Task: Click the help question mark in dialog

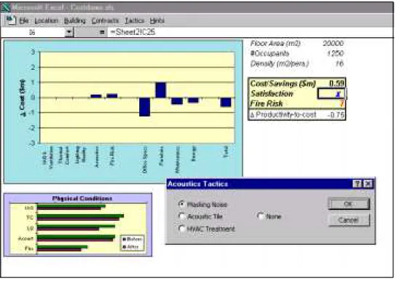Action: pyautogui.click(x=357, y=184)
